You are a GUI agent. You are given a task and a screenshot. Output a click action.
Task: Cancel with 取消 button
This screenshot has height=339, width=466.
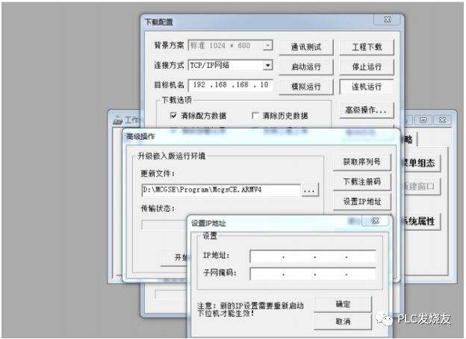(x=343, y=322)
